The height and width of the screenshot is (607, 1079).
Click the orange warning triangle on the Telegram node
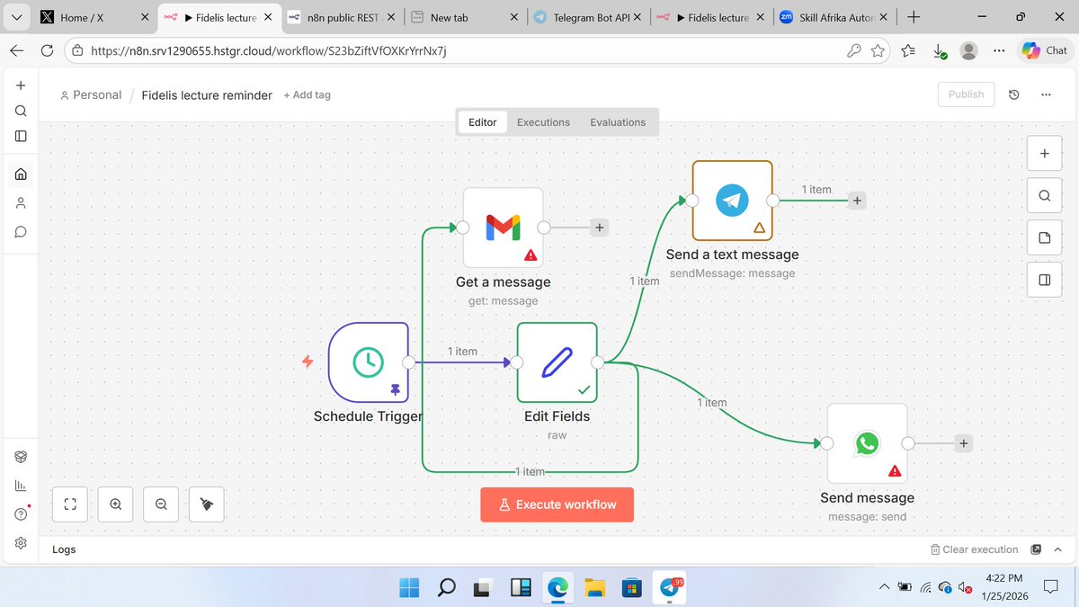click(759, 228)
